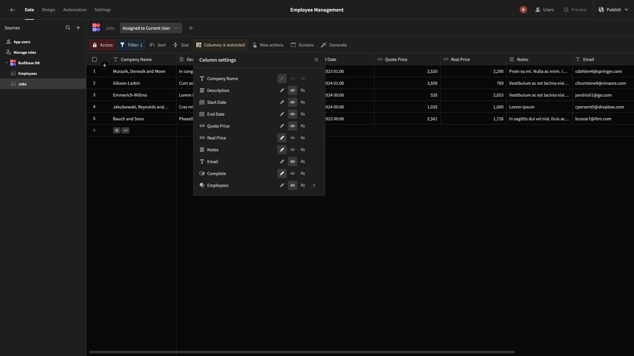
Task: Open App users in sidebar
Action: click(x=43, y=42)
